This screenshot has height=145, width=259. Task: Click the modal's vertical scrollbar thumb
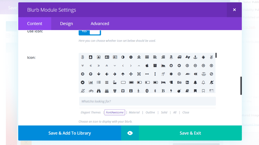point(241,86)
